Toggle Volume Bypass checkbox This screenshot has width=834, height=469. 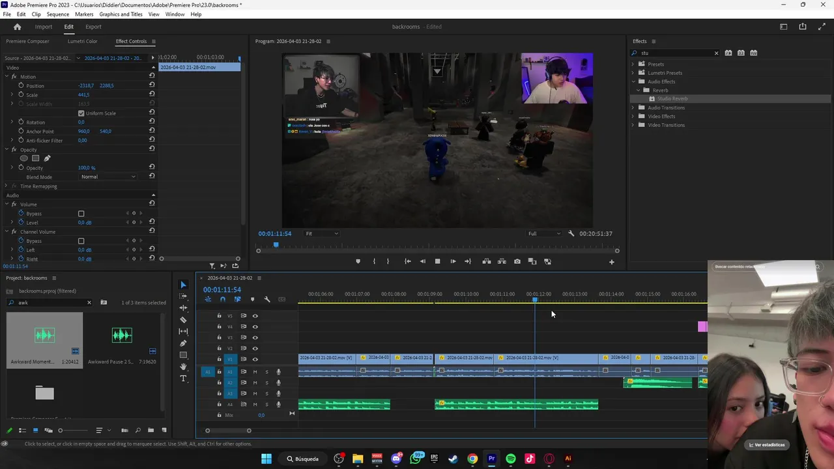click(x=81, y=214)
